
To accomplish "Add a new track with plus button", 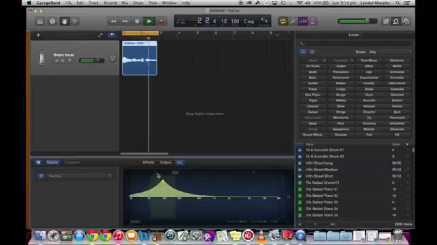I will [38, 35].
